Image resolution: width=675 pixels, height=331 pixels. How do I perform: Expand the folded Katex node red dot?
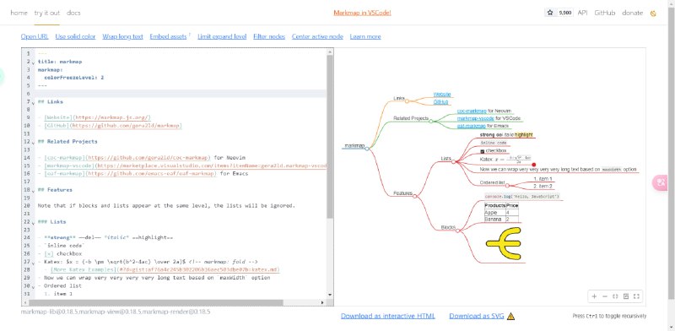(x=534, y=165)
